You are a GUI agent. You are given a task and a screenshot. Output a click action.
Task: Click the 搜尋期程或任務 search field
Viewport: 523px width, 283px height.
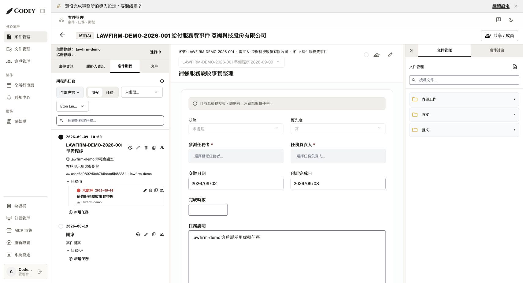(x=110, y=121)
